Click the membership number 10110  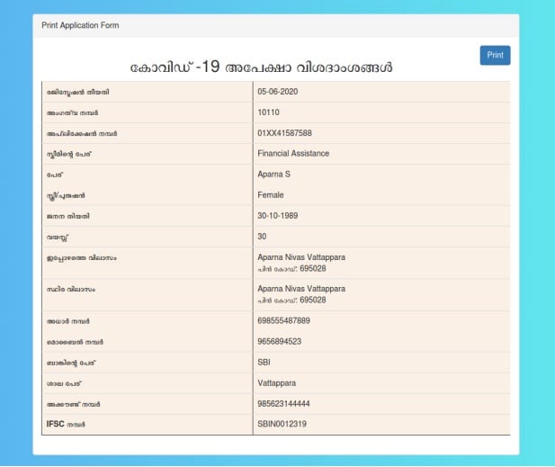(269, 112)
